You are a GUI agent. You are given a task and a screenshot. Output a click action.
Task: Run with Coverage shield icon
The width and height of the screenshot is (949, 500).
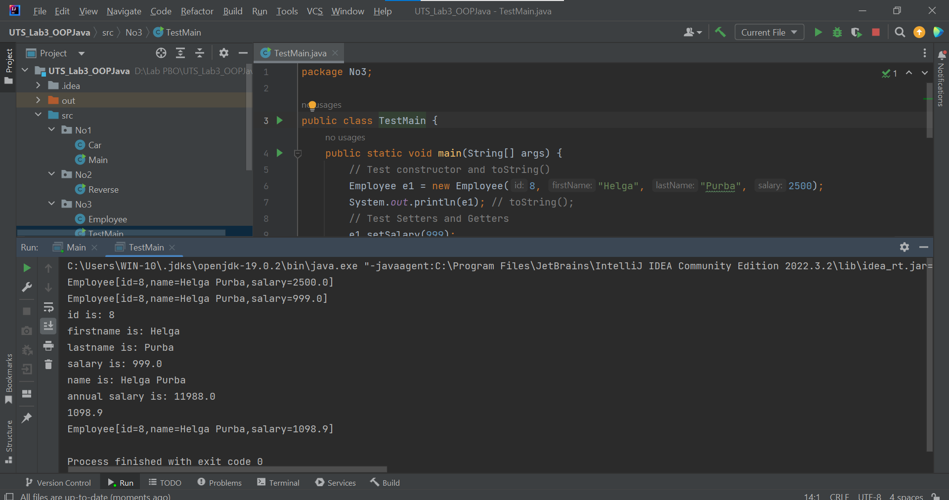click(x=856, y=32)
